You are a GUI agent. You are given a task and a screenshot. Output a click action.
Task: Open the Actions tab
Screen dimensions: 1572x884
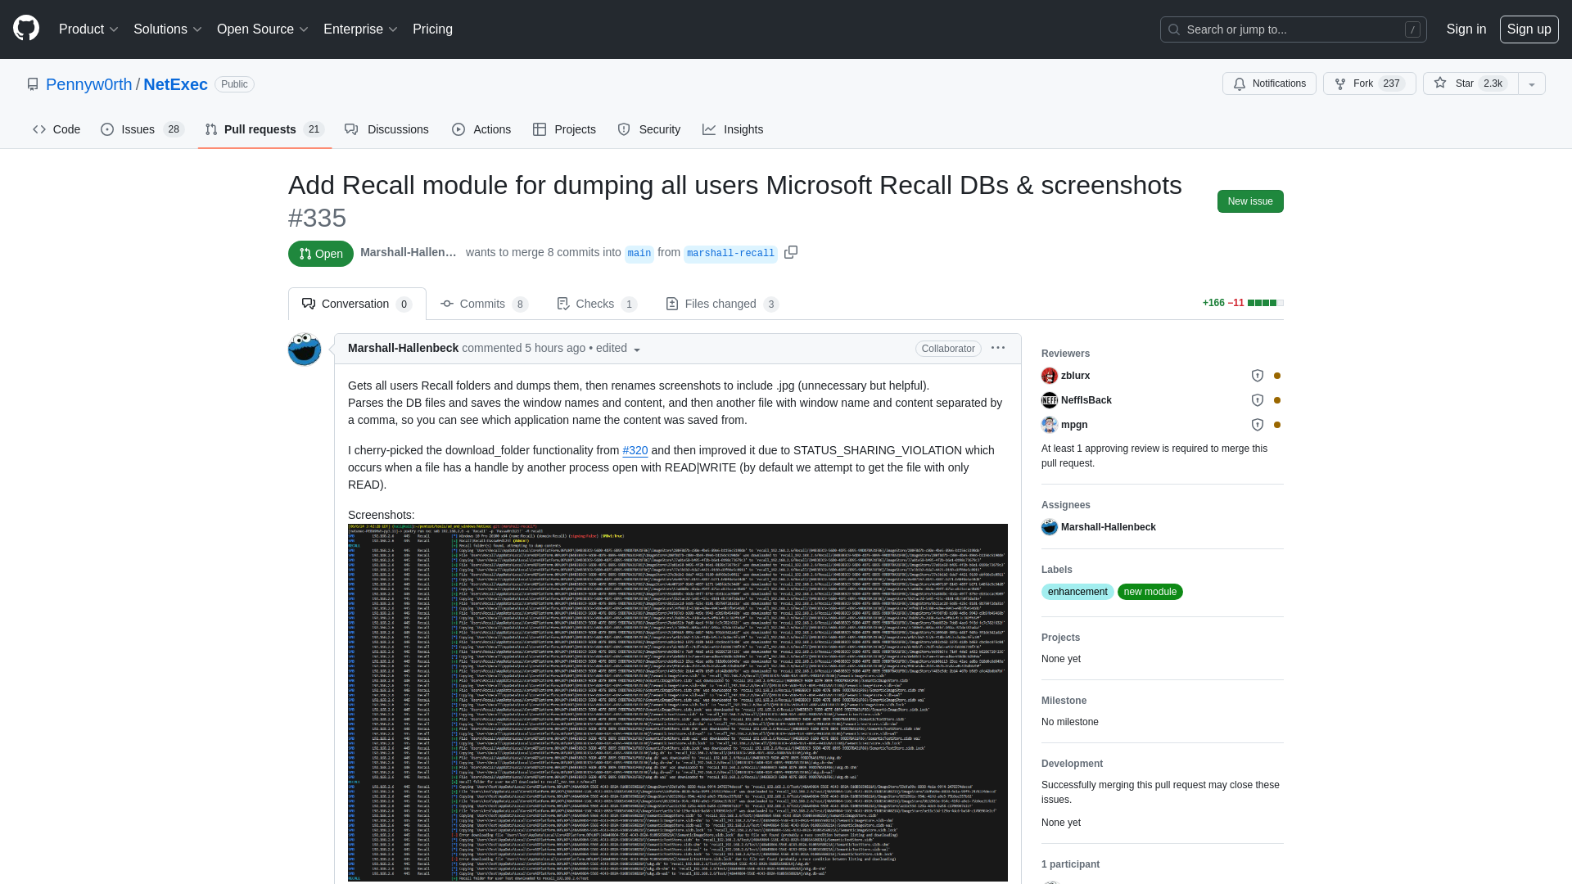[481, 129]
